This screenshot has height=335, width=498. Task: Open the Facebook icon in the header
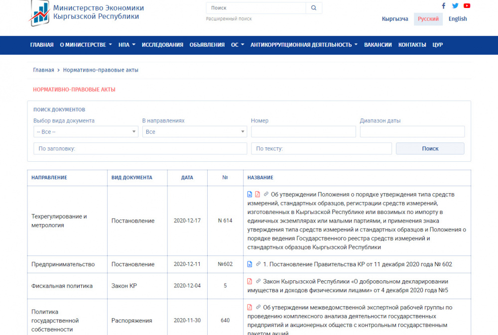(444, 6)
